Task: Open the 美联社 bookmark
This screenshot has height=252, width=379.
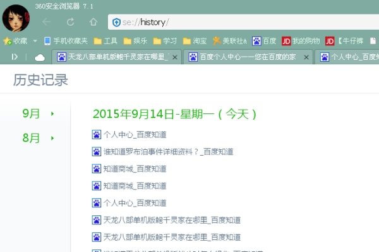Action: (230, 41)
